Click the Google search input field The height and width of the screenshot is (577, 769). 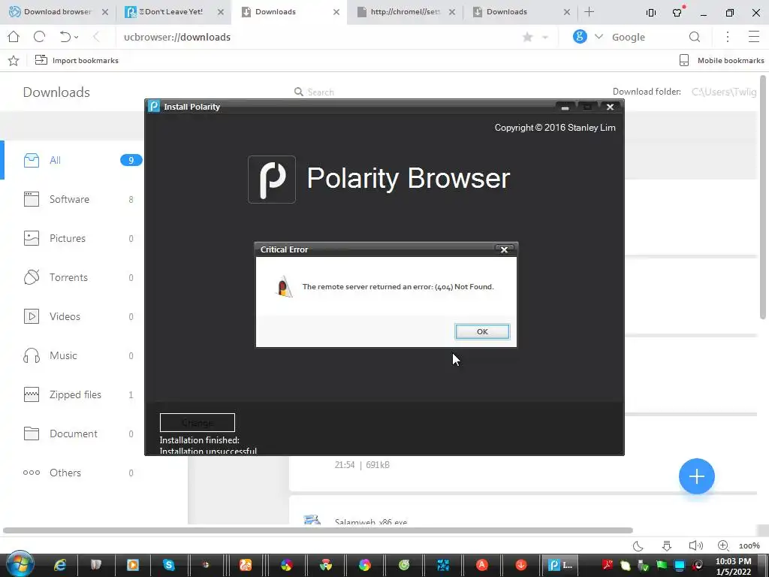click(x=646, y=38)
